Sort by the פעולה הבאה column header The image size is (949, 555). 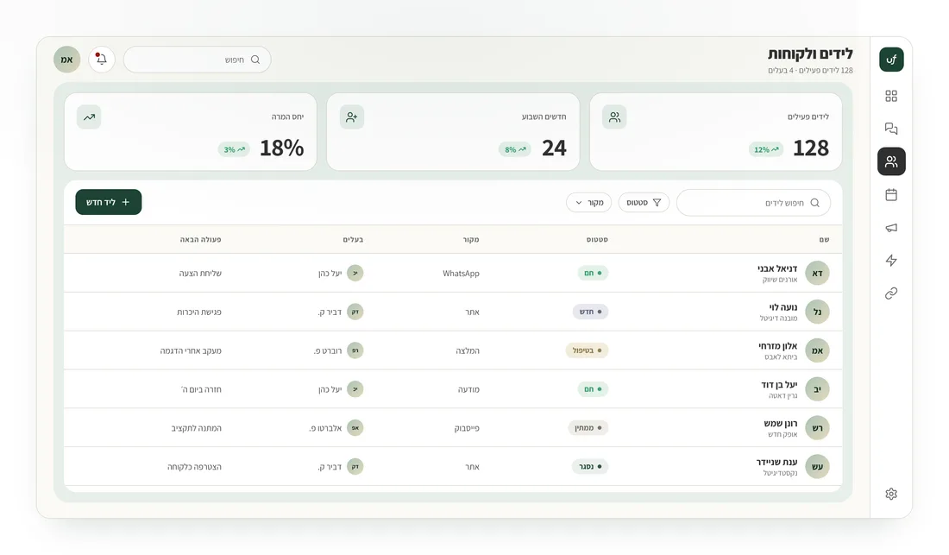(x=200, y=240)
